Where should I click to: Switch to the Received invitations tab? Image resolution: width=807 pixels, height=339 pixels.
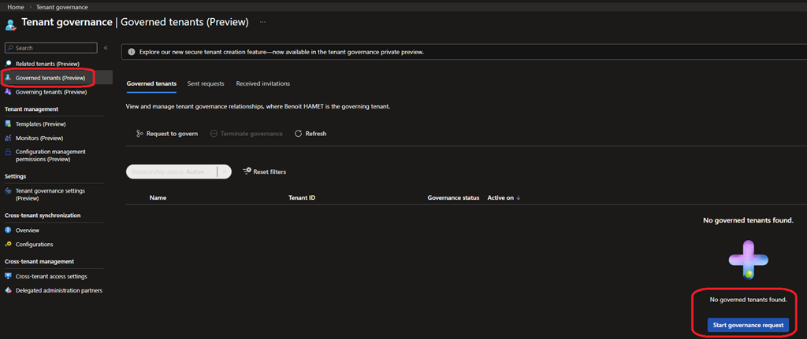tap(262, 83)
